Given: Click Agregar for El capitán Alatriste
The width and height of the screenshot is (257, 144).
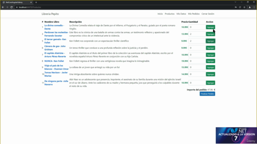Looking at the screenshot, I should 210,55.
